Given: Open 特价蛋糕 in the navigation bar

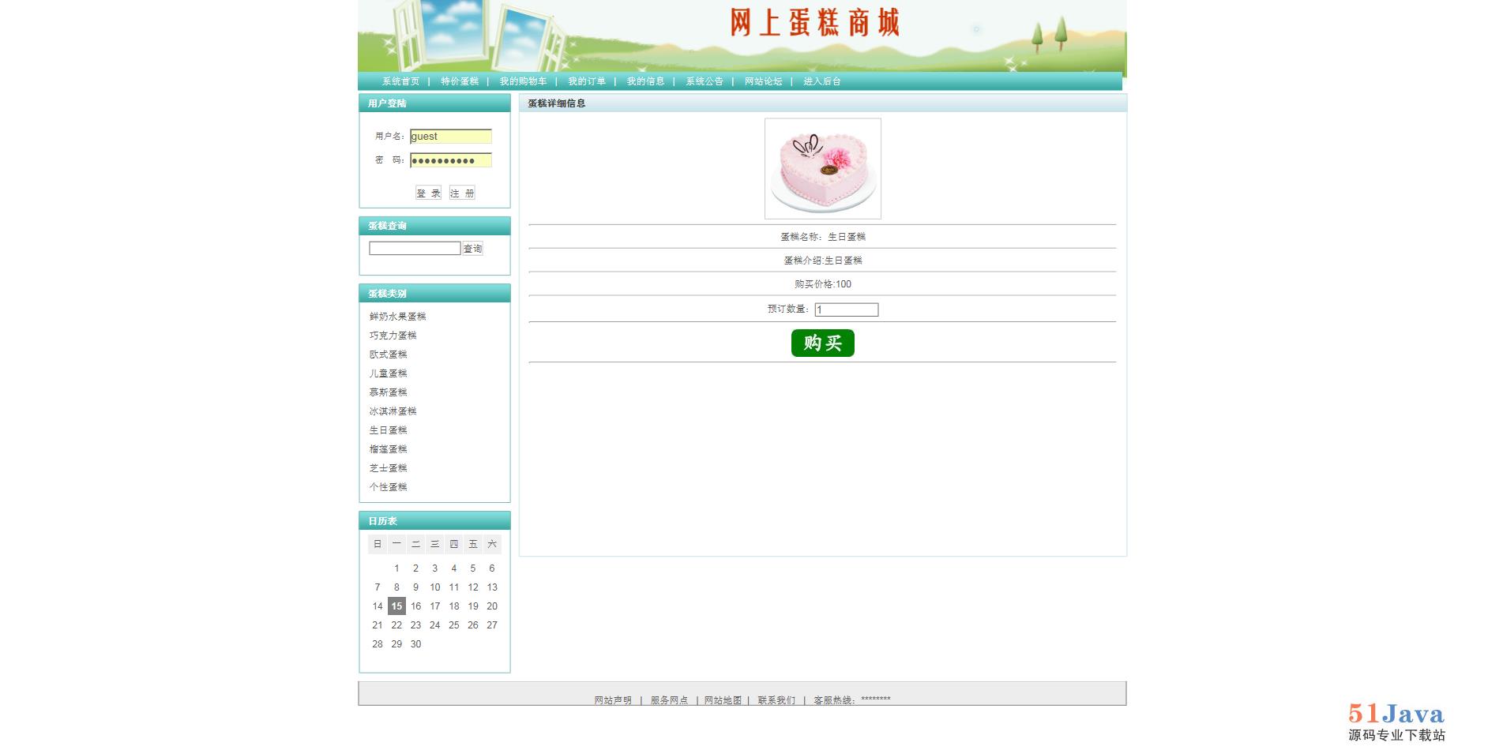Looking at the screenshot, I should pyautogui.click(x=460, y=81).
